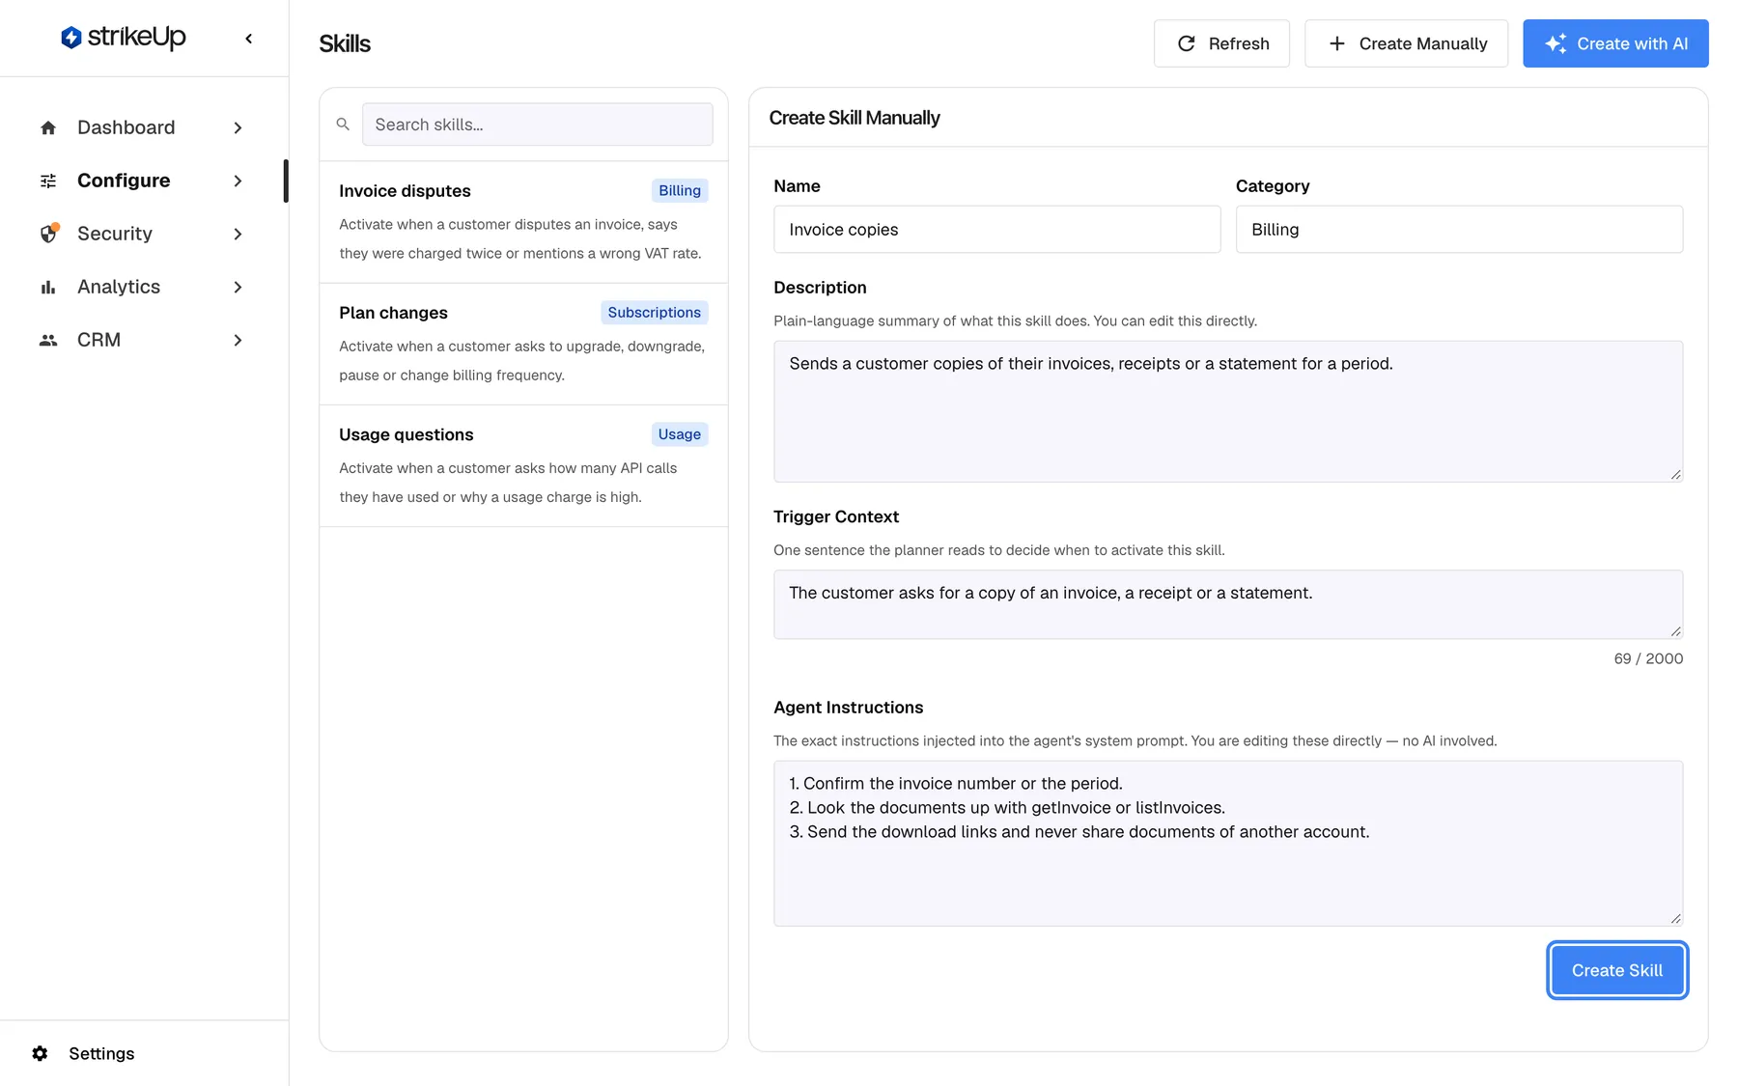
Task: Click into the Trigger Context text area
Action: [1228, 604]
